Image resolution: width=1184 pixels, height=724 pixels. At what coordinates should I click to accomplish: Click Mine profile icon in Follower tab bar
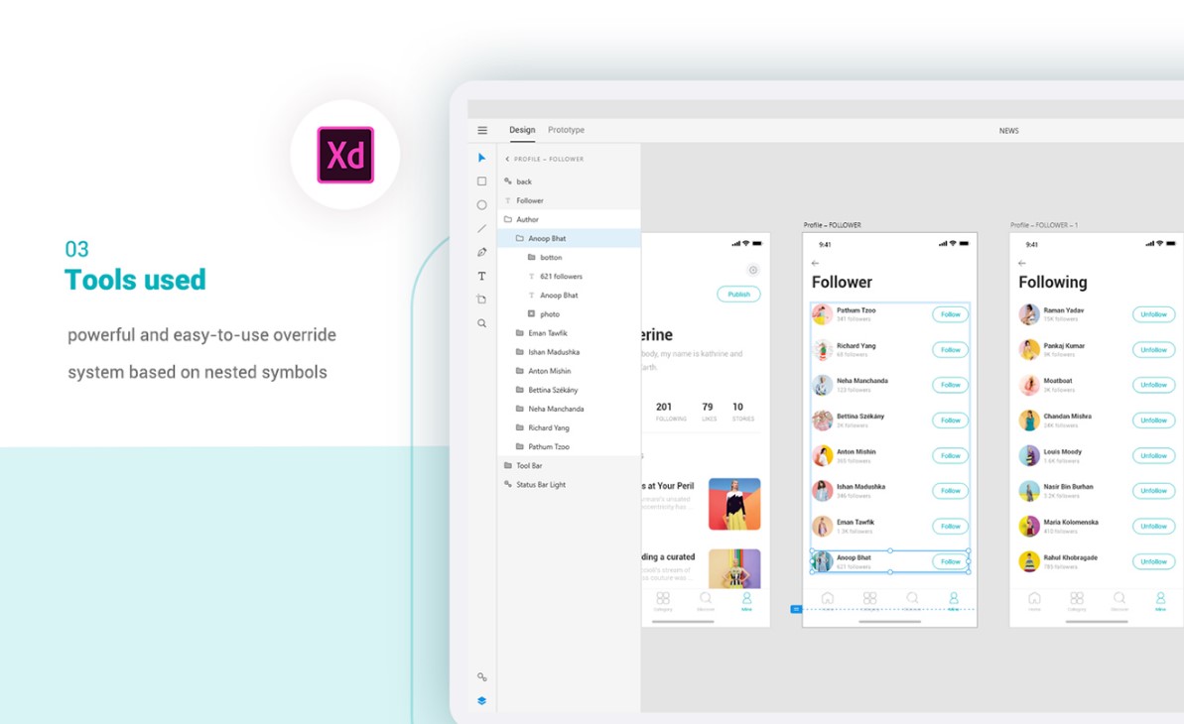point(954,599)
